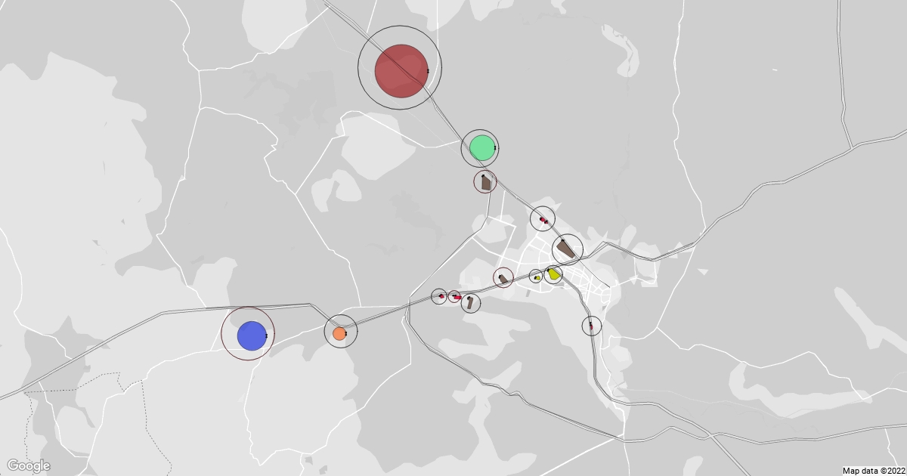Select the red marker on the road below the town
Image resolution: width=907 pixels, height=476 pixels.
pyautogui.click(x=591, y=326)
